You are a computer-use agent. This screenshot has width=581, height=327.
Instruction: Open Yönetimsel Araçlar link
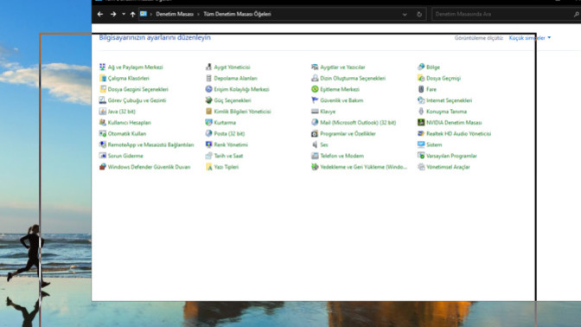[448, 167]
